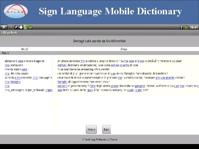Open 'una' link before 'grande azienda'
The image size is (199, 149).
click(x=163, y=78)
